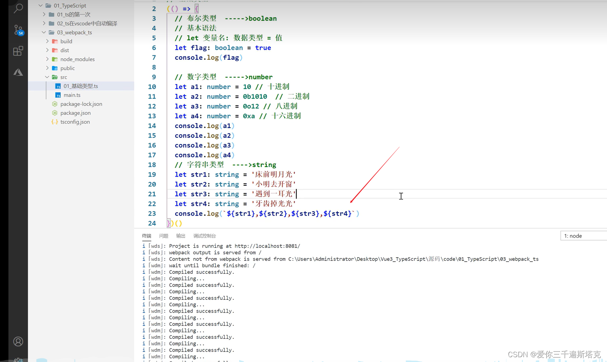Select the main.ts TypeScript file icon
The image size is (607, 362).
click(59, 95)
